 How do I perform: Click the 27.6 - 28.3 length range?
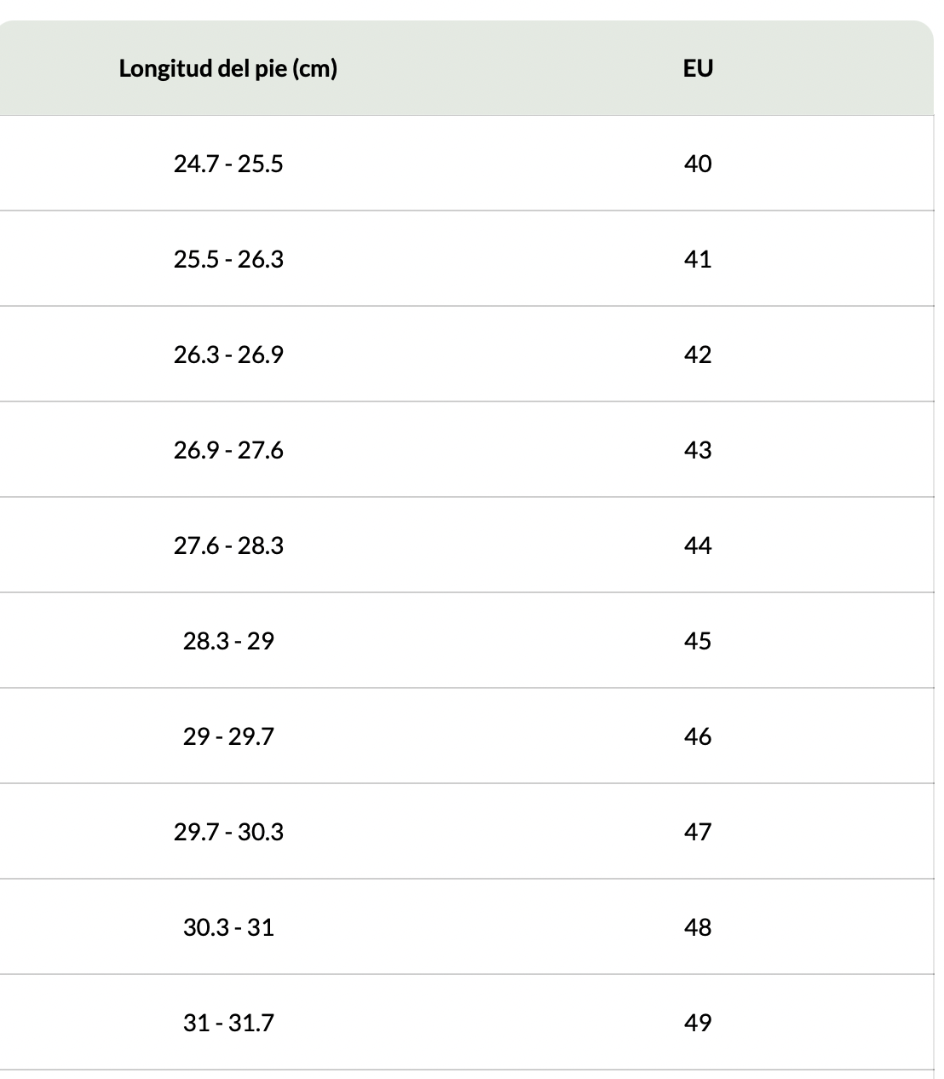[228, 545]
